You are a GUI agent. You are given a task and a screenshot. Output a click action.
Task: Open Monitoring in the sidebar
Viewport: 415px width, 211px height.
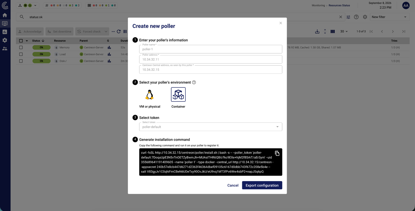5,24
